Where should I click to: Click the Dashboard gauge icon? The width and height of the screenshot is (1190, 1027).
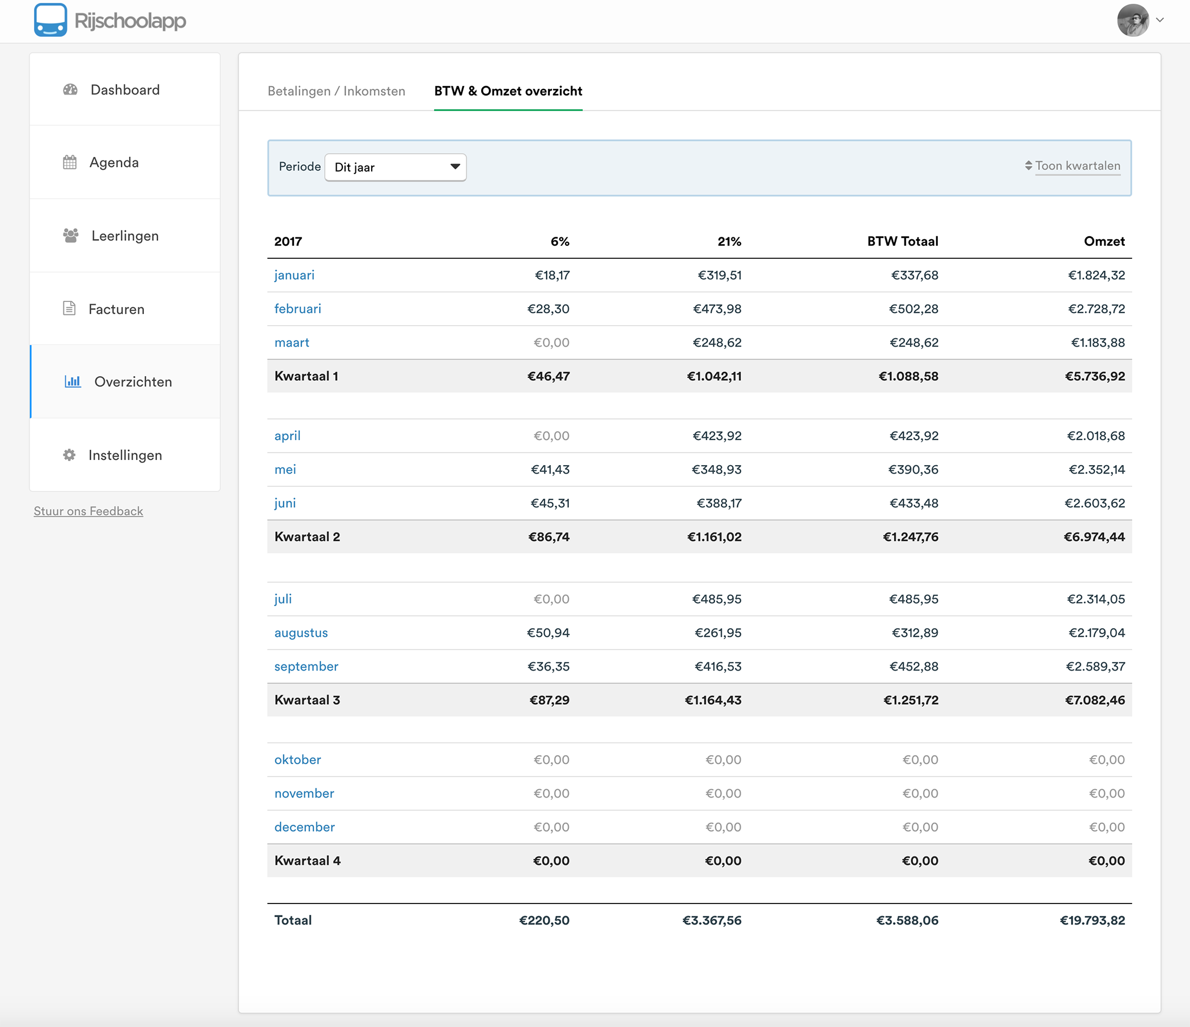pyautogui.click(x=70, y=90)
